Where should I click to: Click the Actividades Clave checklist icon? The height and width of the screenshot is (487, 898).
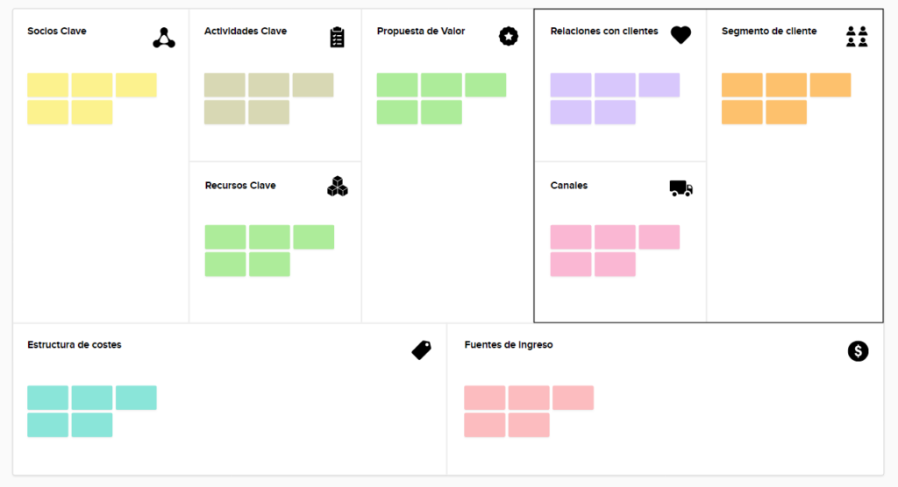337,37
